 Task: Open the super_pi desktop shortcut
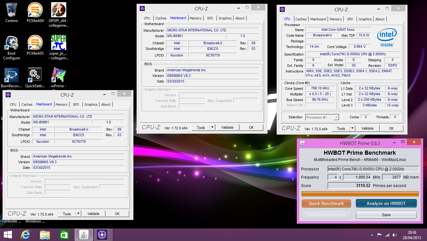pyautogui.click(x=58, y=47)
